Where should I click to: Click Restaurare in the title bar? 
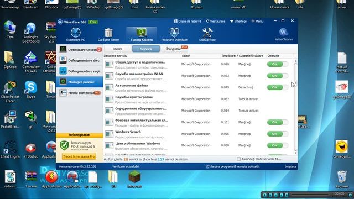tap(216, 21)
